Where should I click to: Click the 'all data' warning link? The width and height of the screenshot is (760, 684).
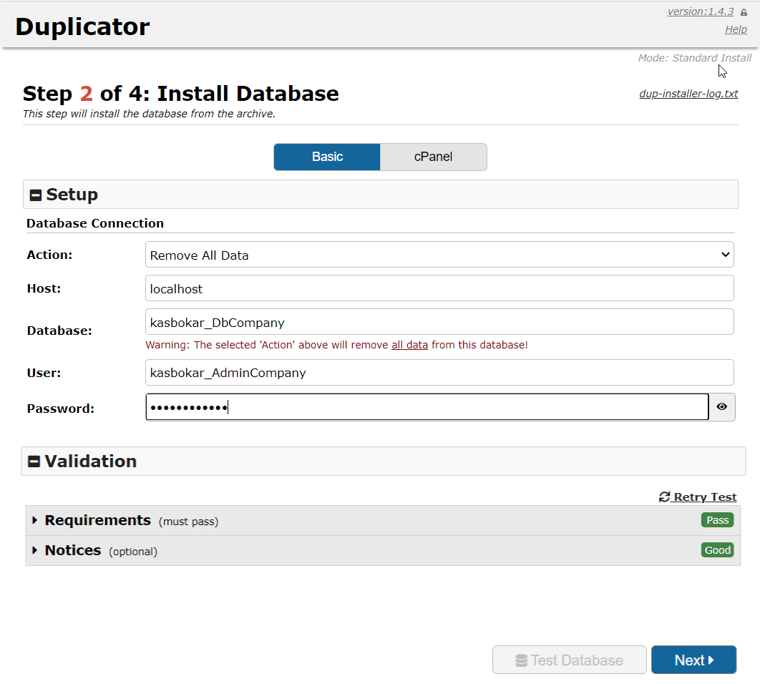pos(409,345)
